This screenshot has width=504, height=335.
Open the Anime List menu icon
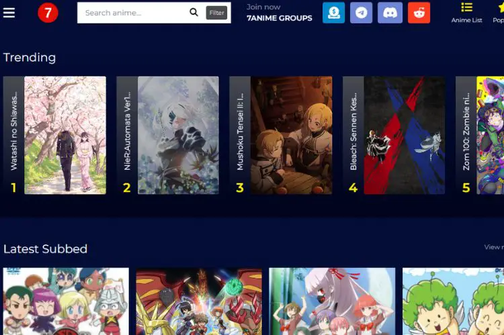pyautogui.click(x=467, y=7)
